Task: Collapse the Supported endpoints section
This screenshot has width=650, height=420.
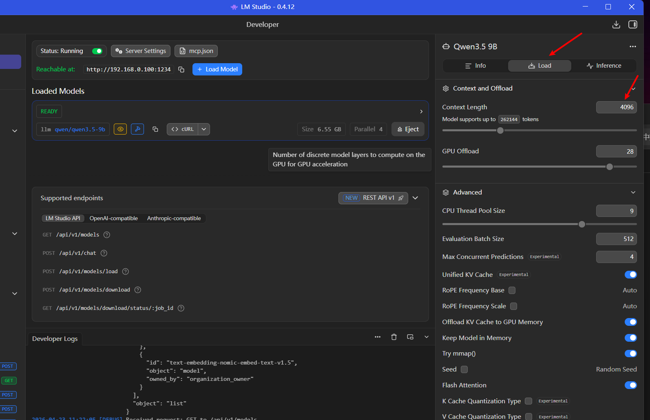Action: [x=415, y=198]
